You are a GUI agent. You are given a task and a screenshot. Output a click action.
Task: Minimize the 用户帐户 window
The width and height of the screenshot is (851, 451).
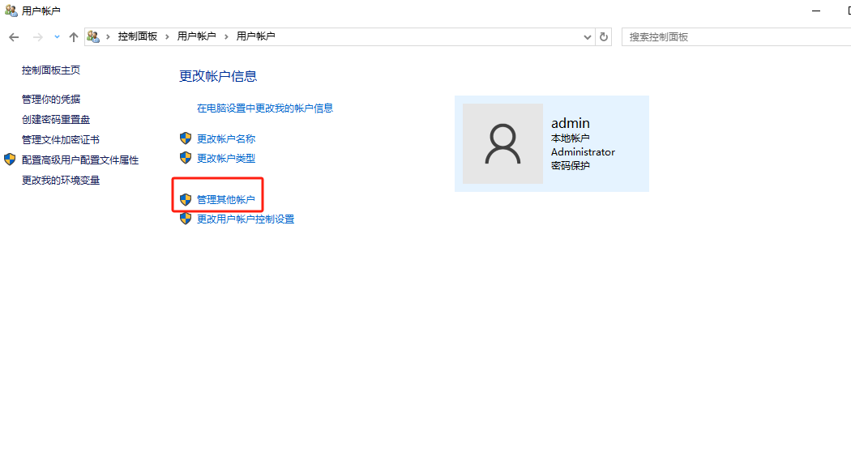pyautogui.click(x=815, y=11)
